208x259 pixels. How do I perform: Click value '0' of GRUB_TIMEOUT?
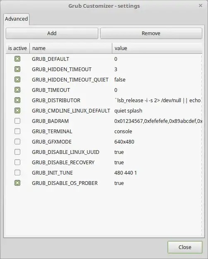coord(116,90)
